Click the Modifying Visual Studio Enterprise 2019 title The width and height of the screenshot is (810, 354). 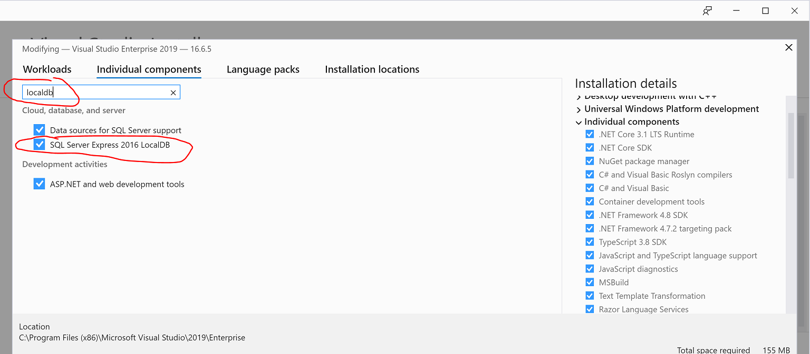coord(117,49)
